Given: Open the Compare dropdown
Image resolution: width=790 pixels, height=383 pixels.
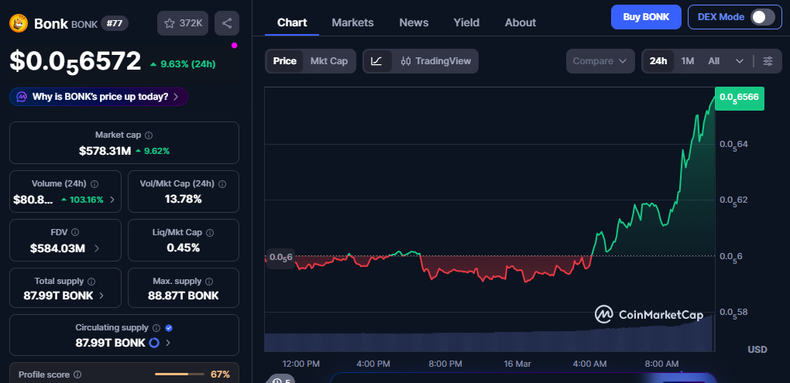Looking at the screenshot, I should (x=600, y=61).
